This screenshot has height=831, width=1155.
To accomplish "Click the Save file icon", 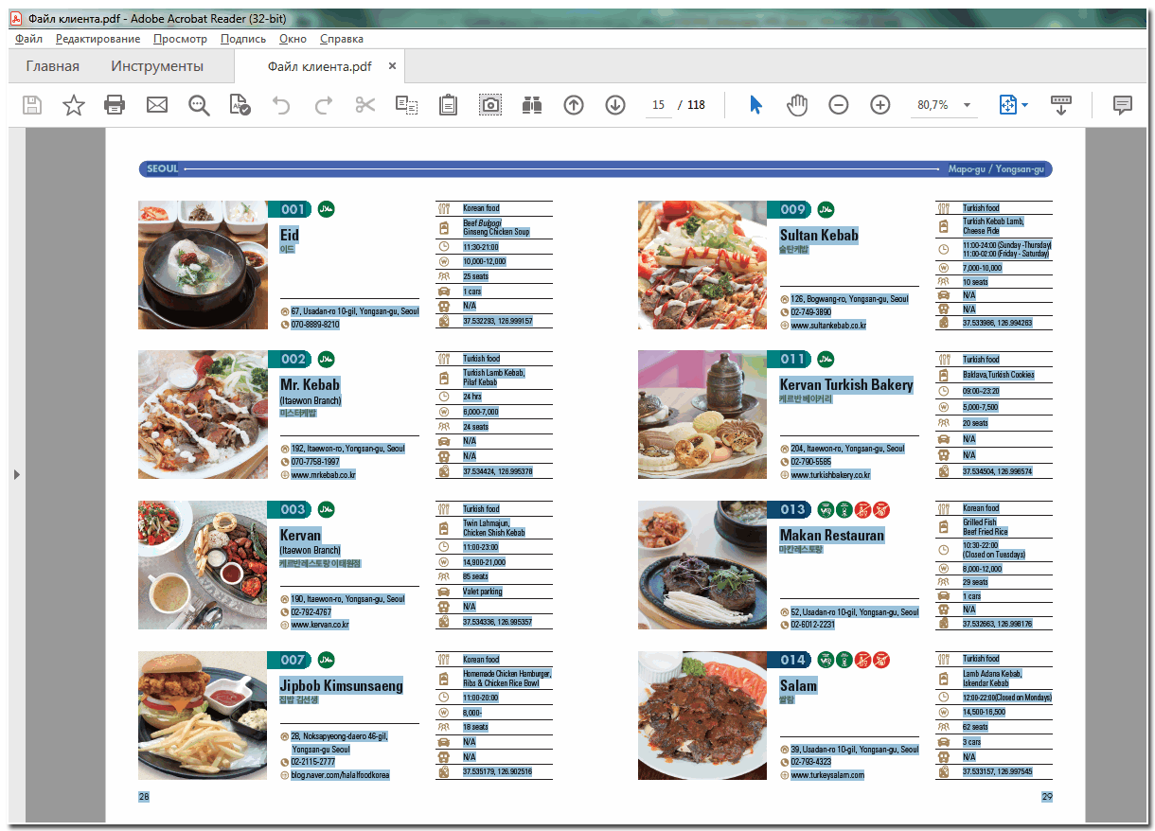I will 32,105.
